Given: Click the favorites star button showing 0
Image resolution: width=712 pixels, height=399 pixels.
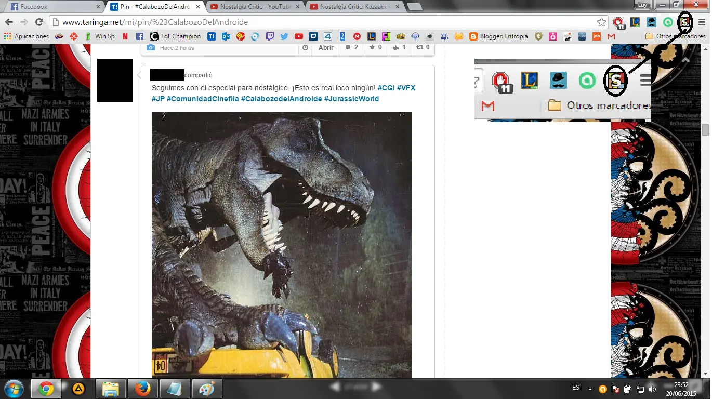Looking at the screenshot, I should click(375, 48).
